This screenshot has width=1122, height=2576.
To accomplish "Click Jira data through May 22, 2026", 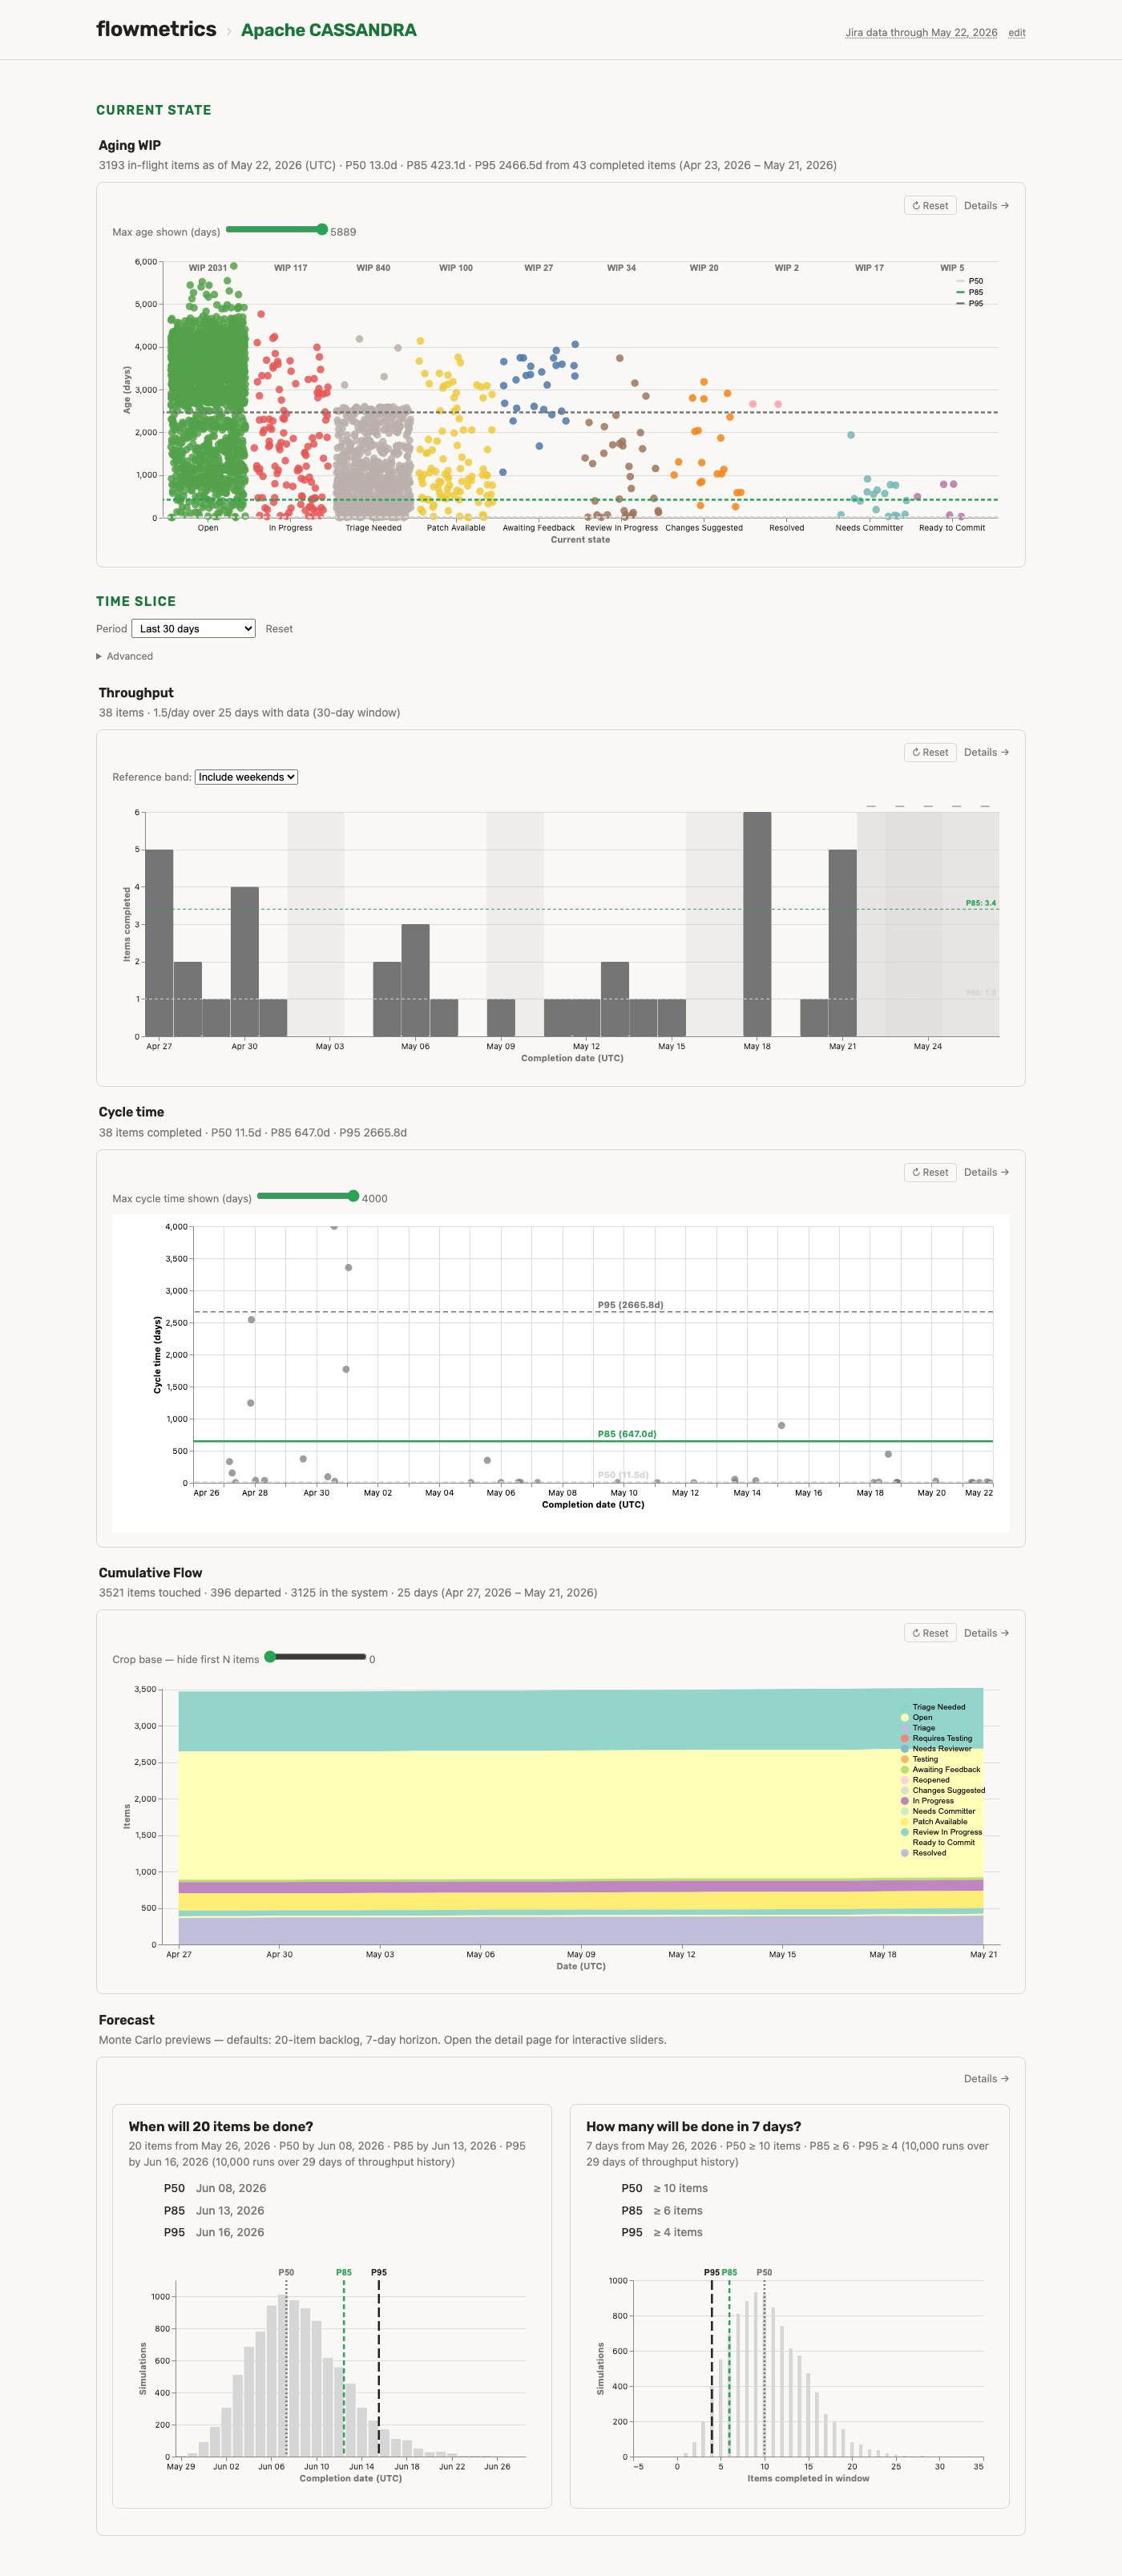I will point(921,33).
